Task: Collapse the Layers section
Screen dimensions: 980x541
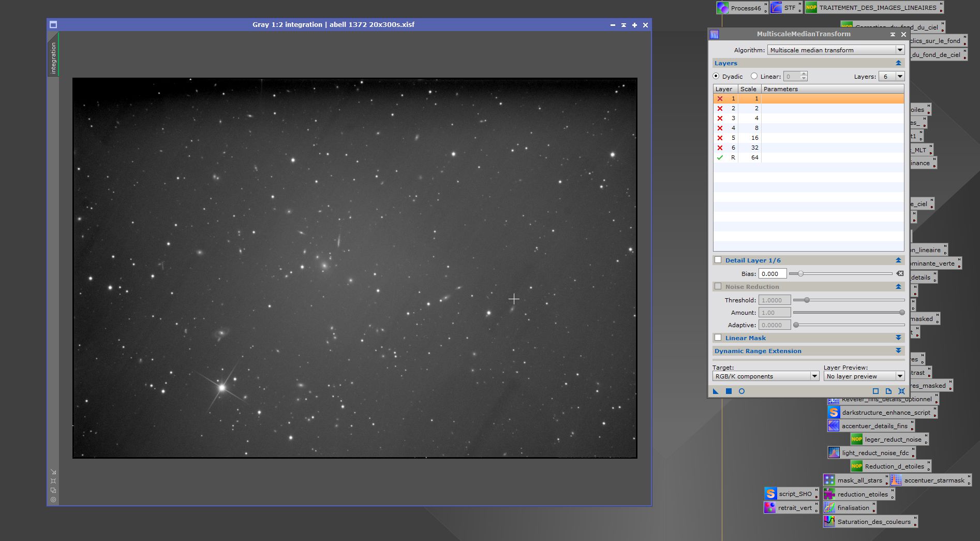Action: tap(898, 63)
